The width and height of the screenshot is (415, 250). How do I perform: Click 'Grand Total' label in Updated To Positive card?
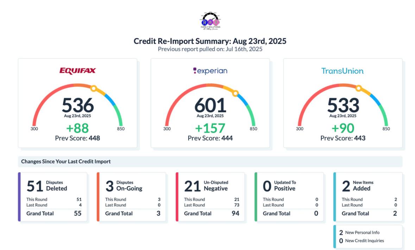pos(276,213)
